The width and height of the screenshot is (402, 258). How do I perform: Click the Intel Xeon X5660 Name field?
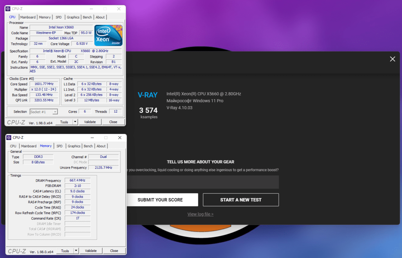point(61,27)
